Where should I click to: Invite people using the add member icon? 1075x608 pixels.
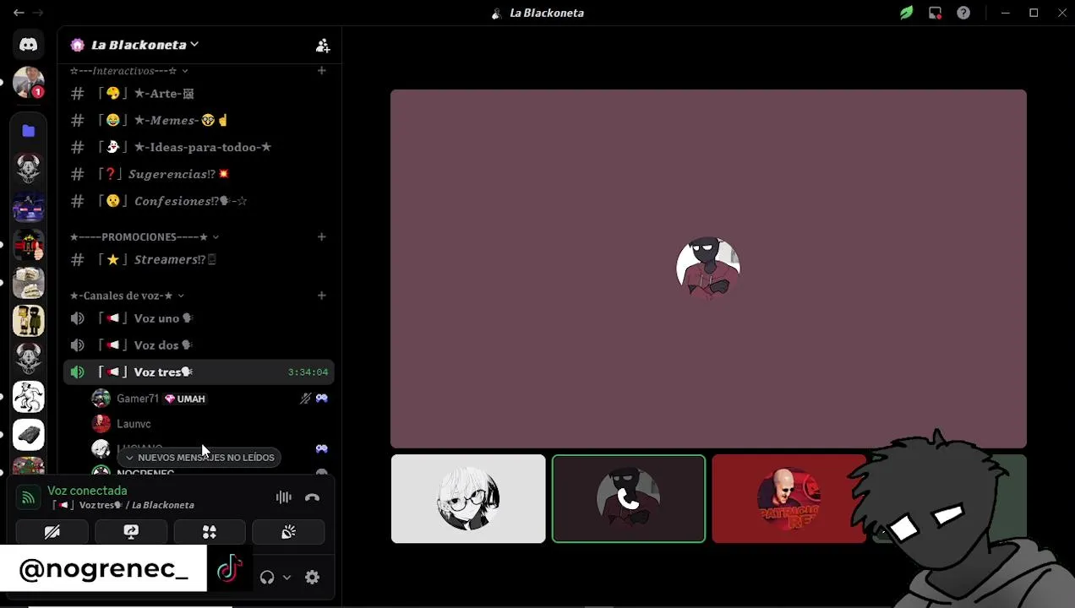(323, 46)
